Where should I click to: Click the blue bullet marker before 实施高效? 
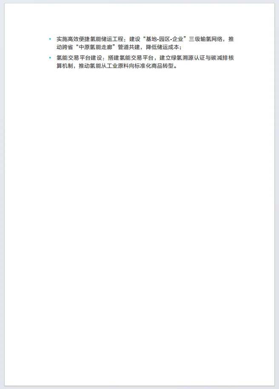50,39
